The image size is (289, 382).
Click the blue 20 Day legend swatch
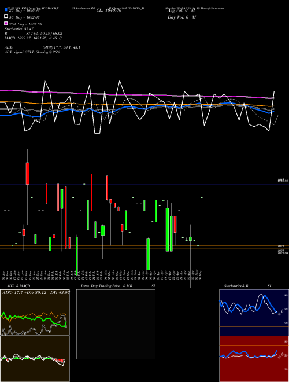click(6, 10)
